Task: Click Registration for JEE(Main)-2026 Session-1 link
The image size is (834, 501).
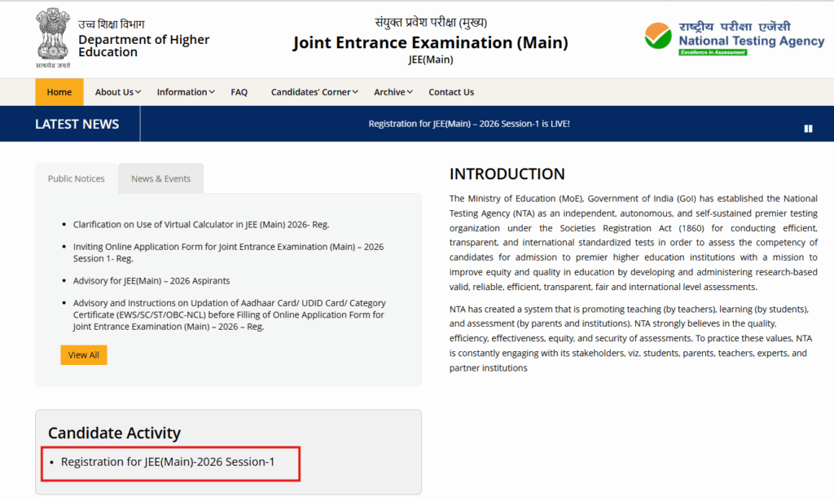Action: 168,462
